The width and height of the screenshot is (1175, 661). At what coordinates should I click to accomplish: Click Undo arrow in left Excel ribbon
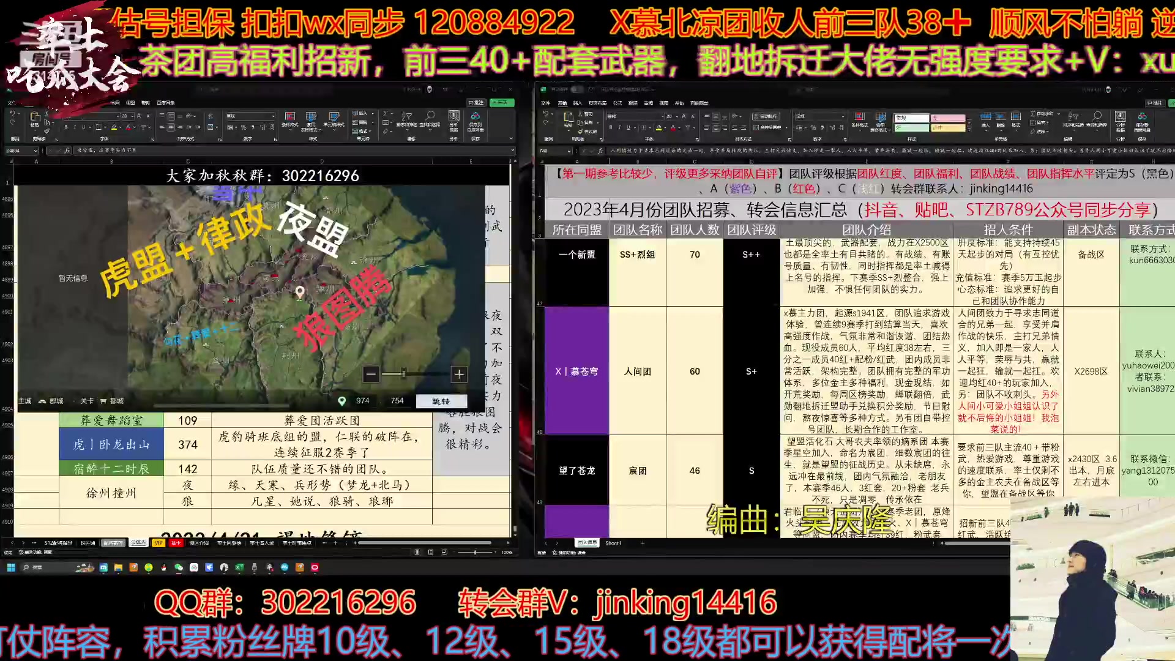point(12,113)
